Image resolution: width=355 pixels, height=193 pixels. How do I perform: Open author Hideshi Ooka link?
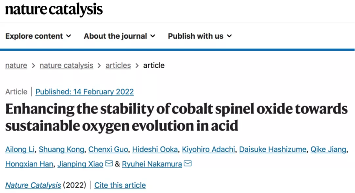click(155, 149)
